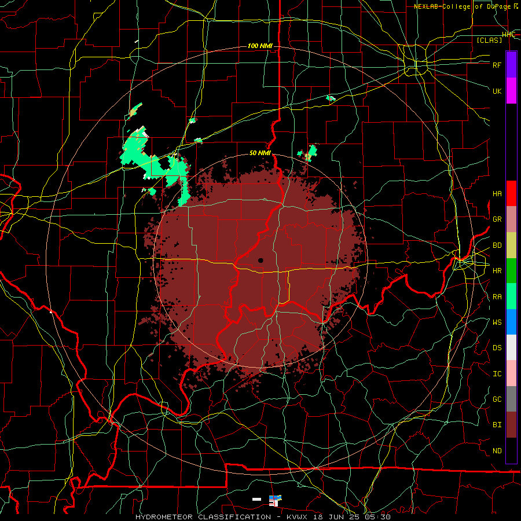Click the HR legend label

click(497, 271)
